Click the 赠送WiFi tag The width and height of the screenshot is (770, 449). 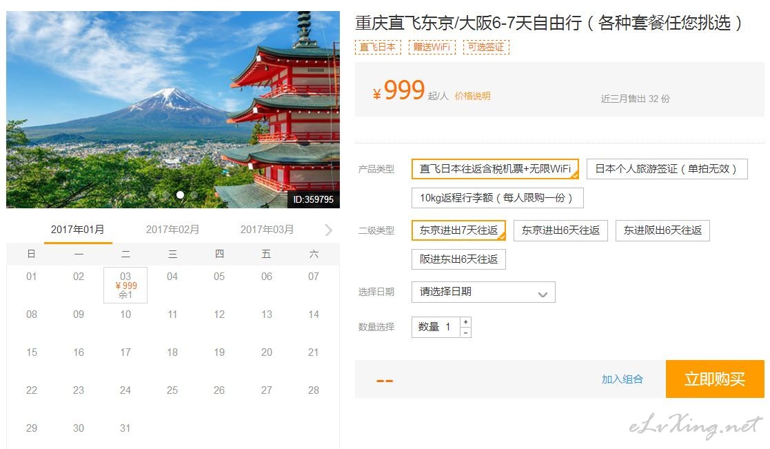[432, 47]
